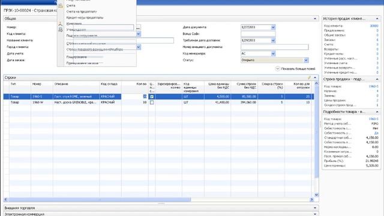Select Счета from the open menu
Viewport: 384px width, 216px height.
click(71, 5)
